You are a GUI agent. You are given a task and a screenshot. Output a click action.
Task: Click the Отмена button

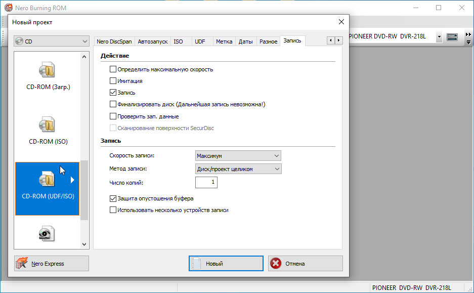point(306,263)
